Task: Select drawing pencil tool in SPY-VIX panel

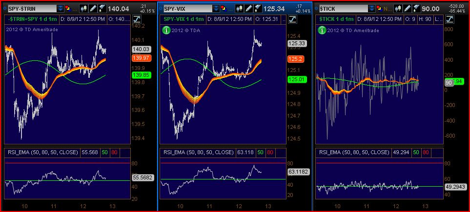Action: (248, 9)
